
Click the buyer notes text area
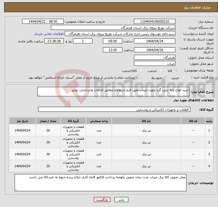tap(100, 183)
